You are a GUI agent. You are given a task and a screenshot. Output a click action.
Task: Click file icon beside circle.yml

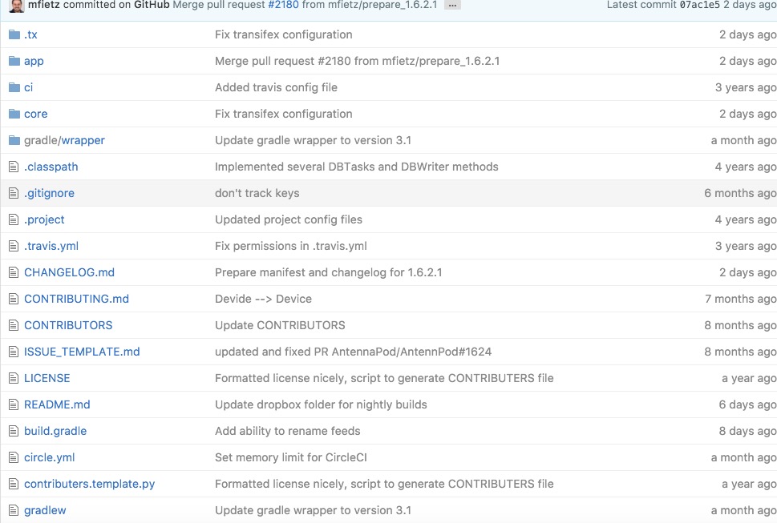click(x=14, y=457)
